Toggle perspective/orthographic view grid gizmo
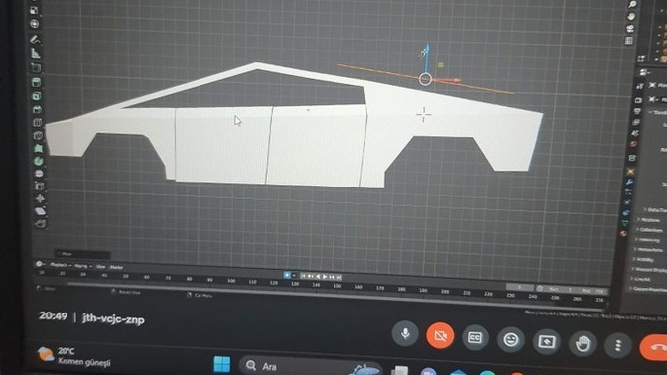 point(629,41)
